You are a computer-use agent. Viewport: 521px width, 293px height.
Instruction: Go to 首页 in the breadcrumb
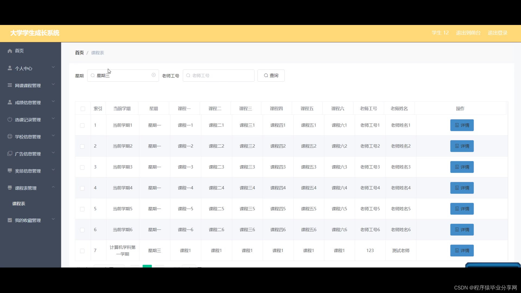point(79,53)
